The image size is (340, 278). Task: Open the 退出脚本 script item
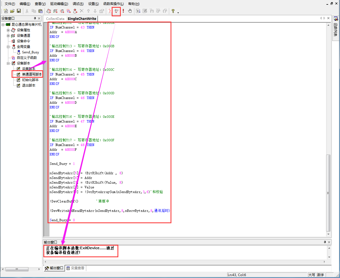point(29,85)
